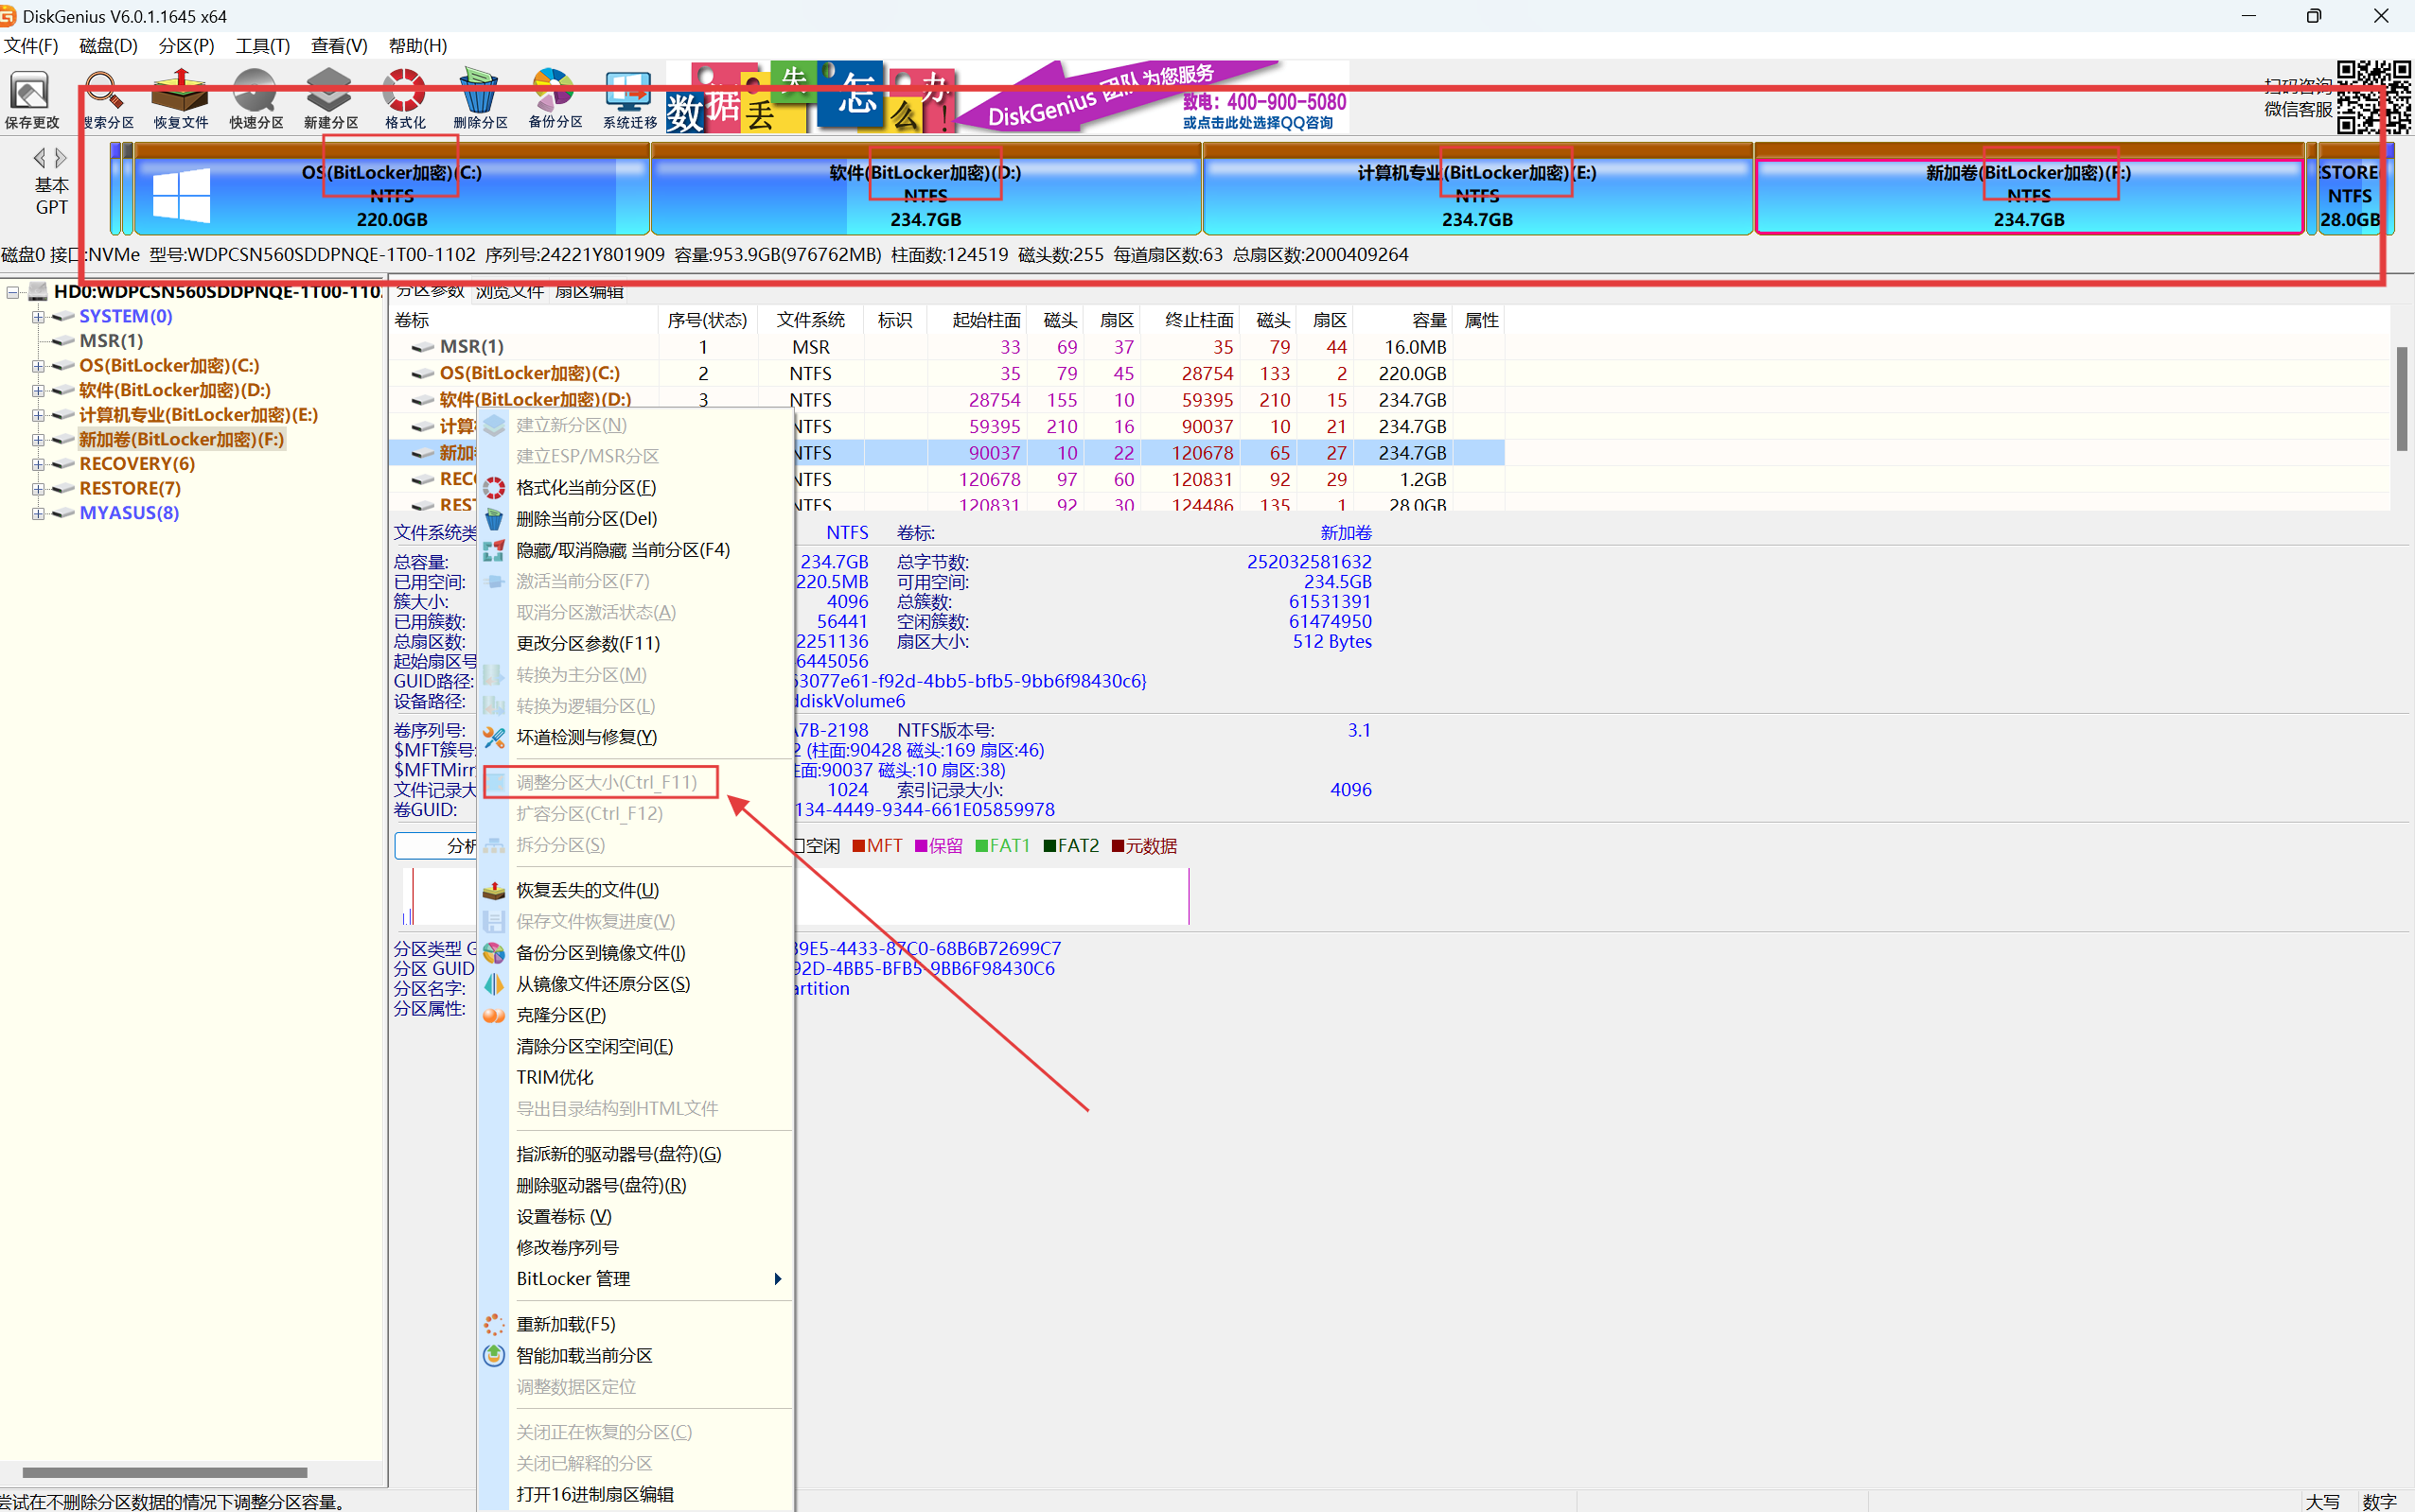Open the 工具(T) menu
Image resolution: width=2415 pixels, height=1512 pixels.
tap(262, 46)
